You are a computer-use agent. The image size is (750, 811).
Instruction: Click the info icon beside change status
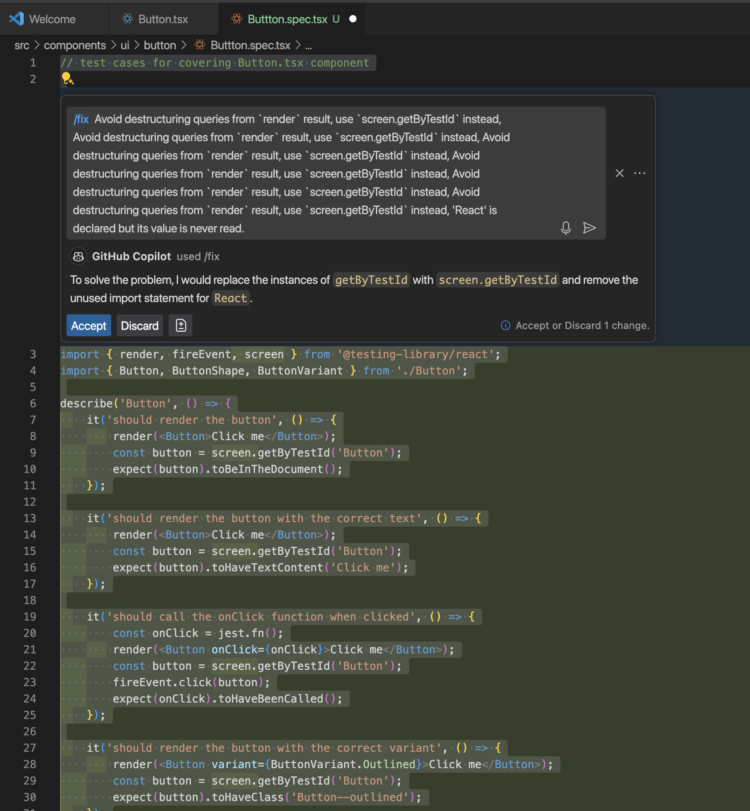point(505,325)
